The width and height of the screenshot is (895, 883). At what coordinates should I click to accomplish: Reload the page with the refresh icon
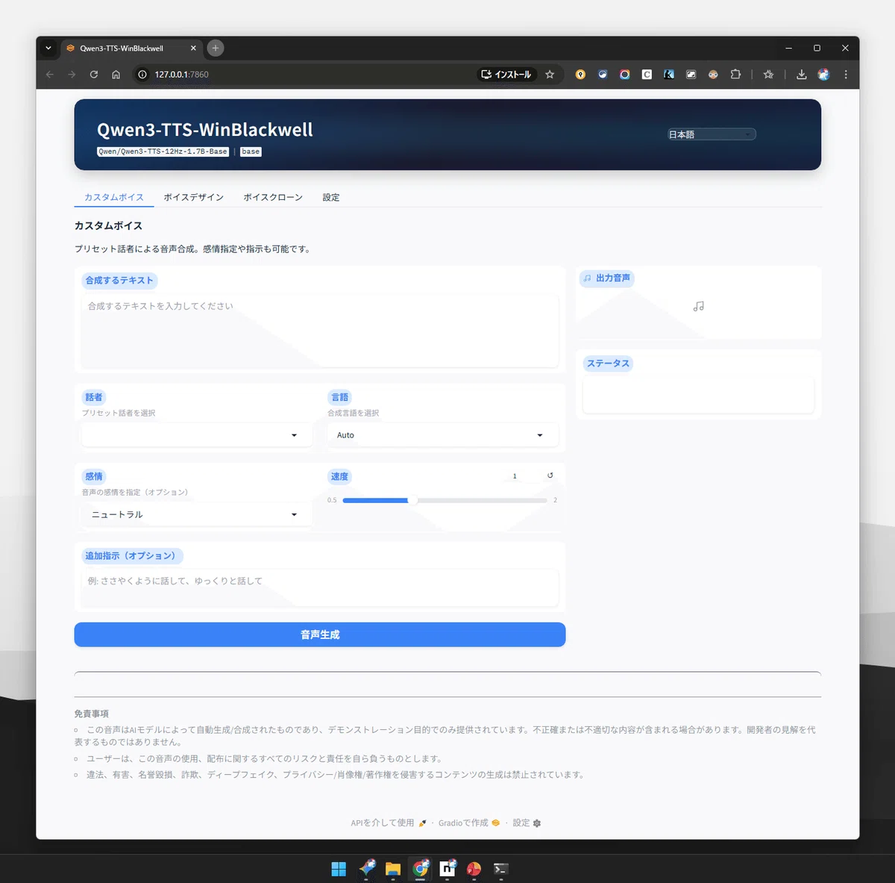point(94,75)
